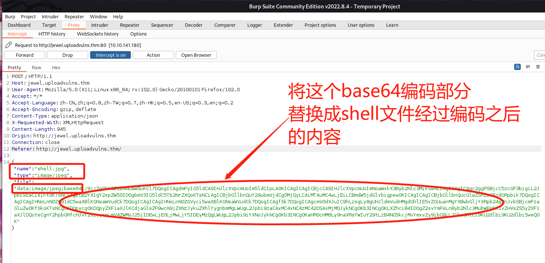The width and height of the screenshot is (545, 263).
Task: Switch to the Project options tab
Action: tap(320, 25)
